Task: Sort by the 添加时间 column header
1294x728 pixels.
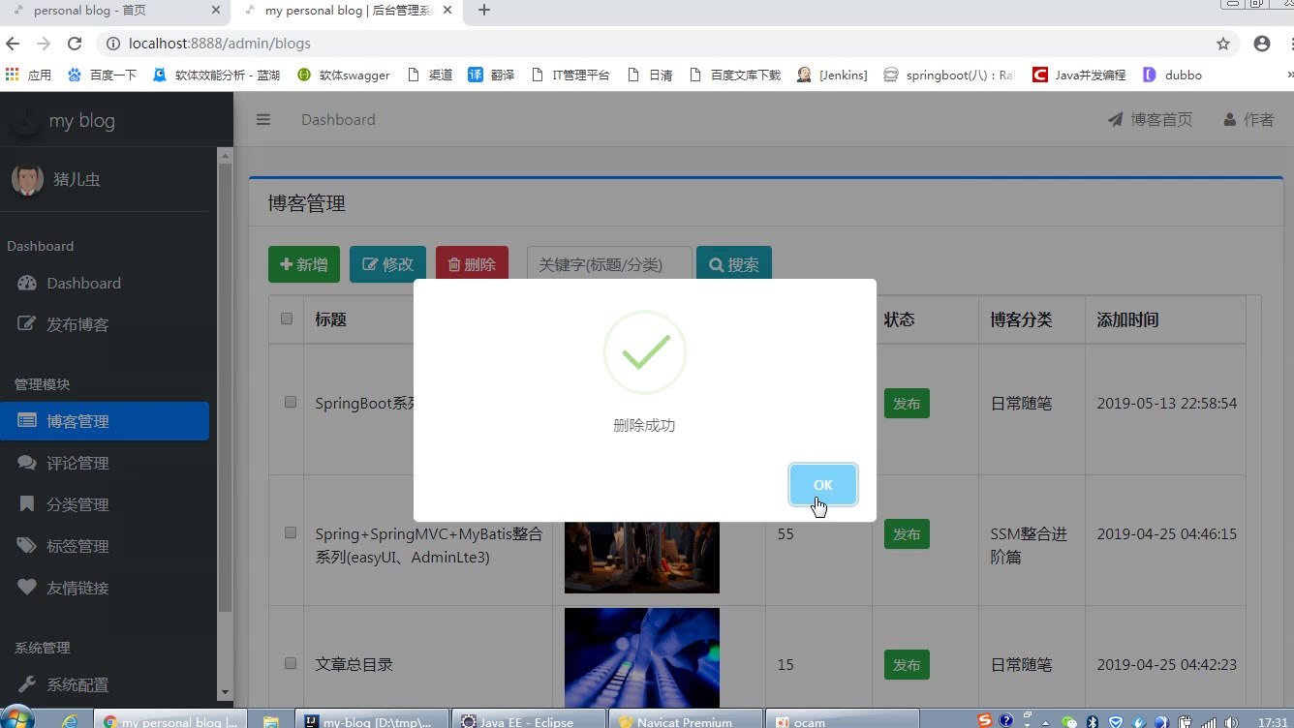Action: (1165, 319)
